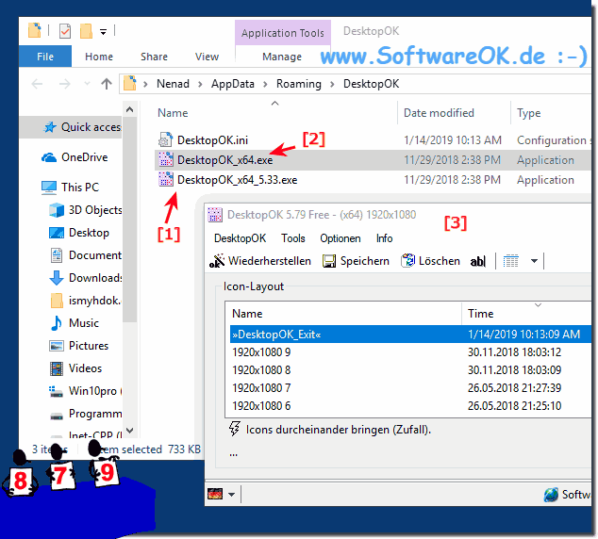
Task: Click the New folder quick access icon
Action: [86, 31]
